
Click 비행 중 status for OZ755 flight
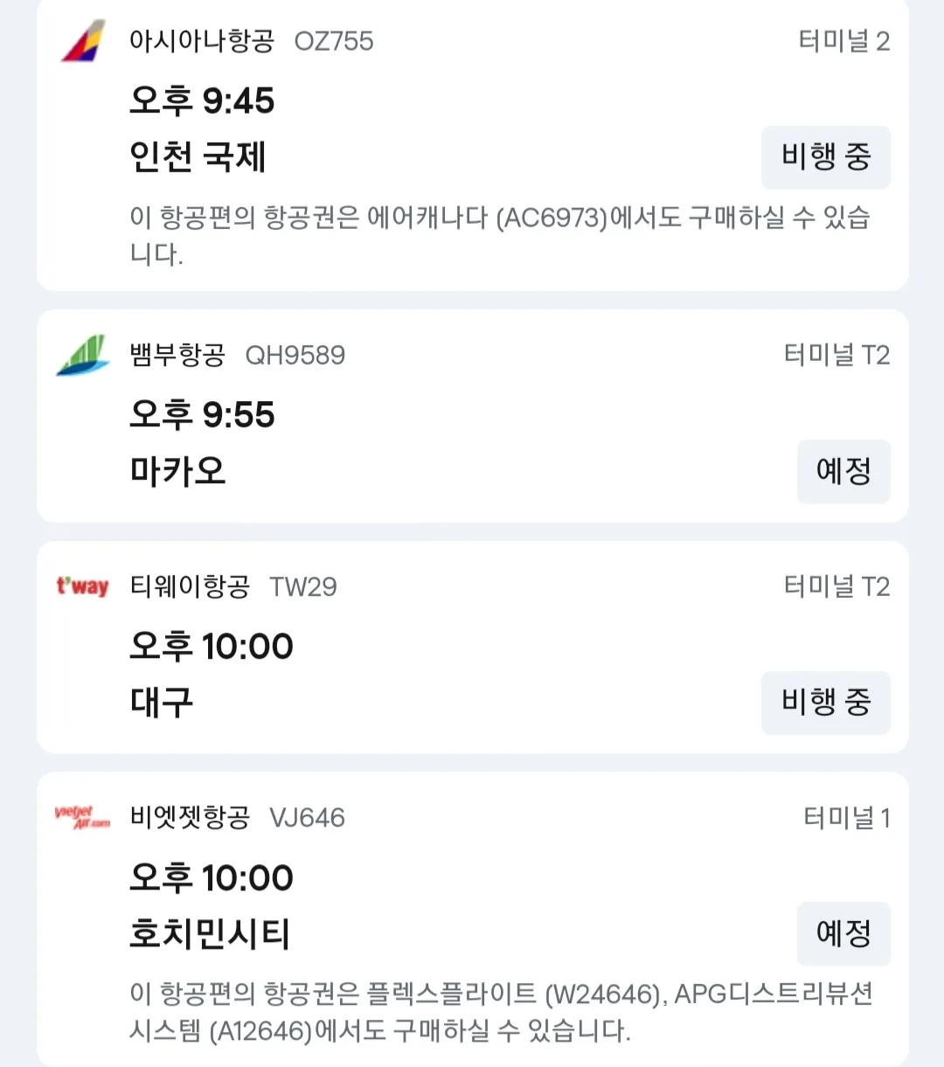(826, 157)
